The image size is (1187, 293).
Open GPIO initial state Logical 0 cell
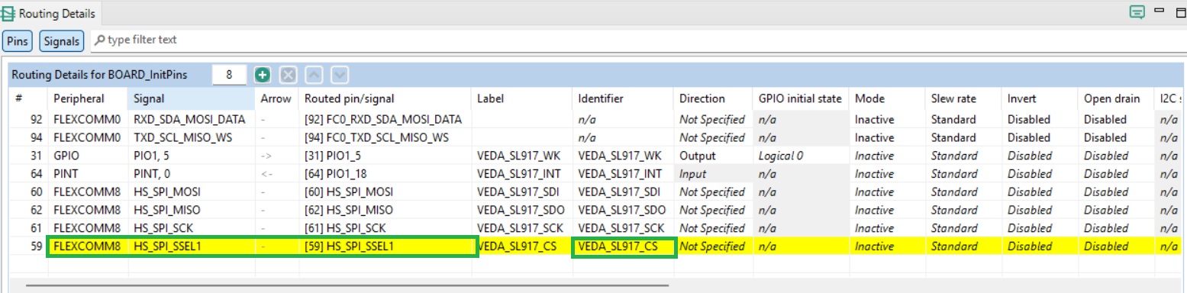tap(802, 156)
